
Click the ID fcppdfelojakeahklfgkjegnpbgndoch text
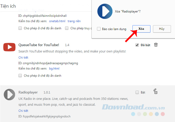(x=44, y=116)
